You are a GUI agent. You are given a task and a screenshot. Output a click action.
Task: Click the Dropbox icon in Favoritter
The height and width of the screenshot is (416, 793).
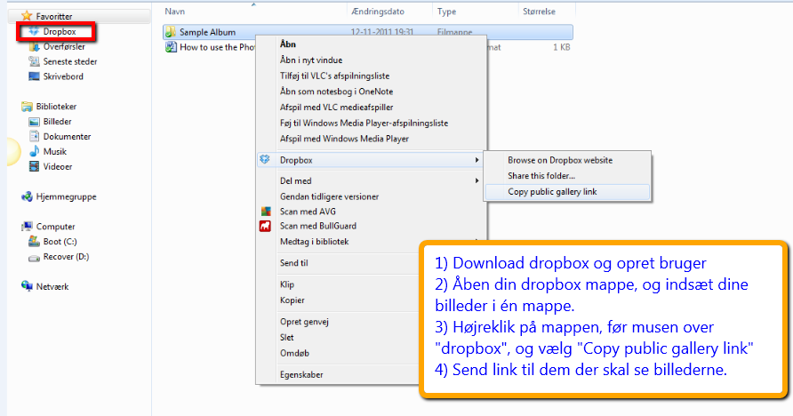click(x=35, y=32)
